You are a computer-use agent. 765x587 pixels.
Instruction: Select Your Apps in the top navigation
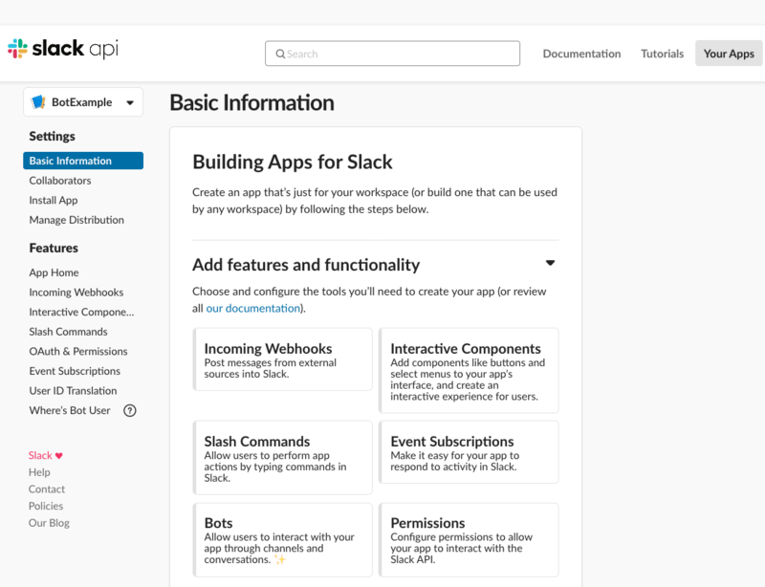tap(728, 54)
